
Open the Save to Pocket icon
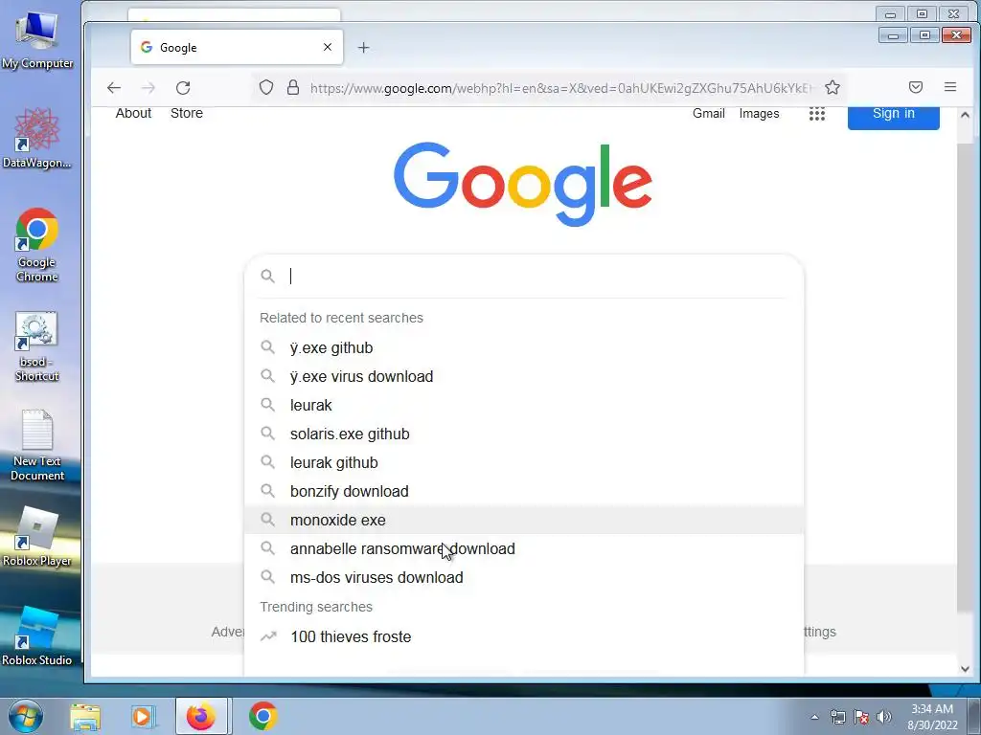[x=915, y=87]
